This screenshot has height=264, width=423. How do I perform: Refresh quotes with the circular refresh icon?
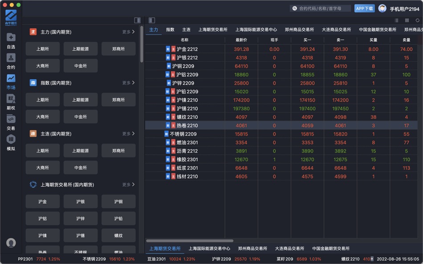(x=417, y=20)
